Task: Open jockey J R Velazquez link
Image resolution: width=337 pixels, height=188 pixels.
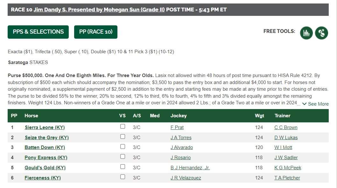Action: tap(186, 178)
